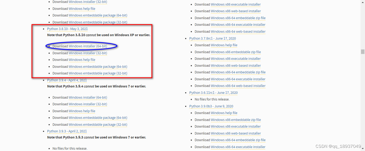Download Python 3.8.10 Windows installer (32-bit)
Screen dimensions: 365x151
click(x=88, y=53)
